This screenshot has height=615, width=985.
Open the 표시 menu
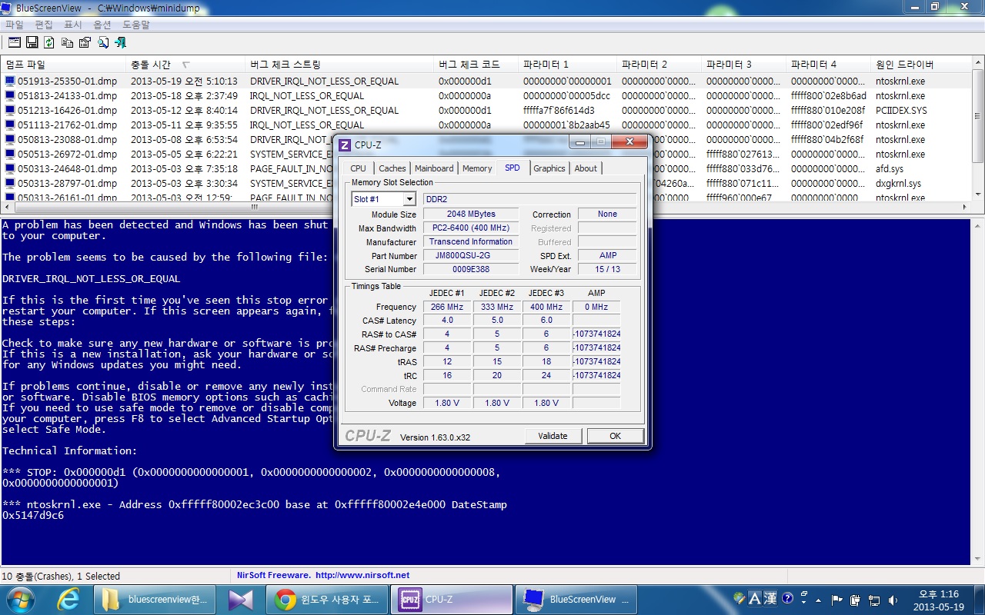tap(73, 25)
